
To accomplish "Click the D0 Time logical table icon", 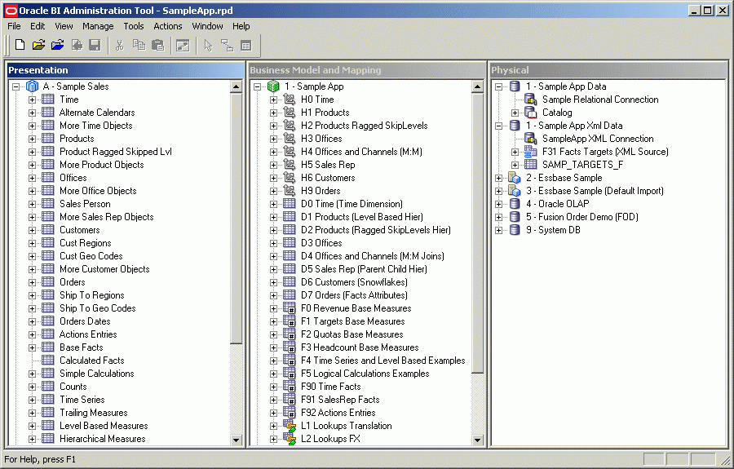I will 290,204.
